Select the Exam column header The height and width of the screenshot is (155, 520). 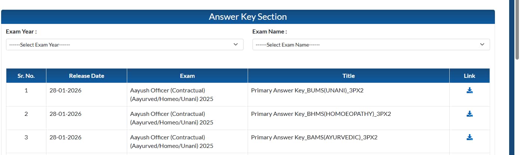tap(187, 76)
